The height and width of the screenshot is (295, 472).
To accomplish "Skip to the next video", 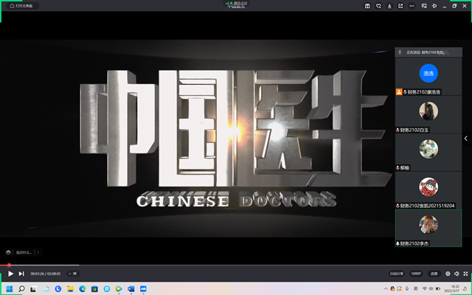I will point(21,274).
